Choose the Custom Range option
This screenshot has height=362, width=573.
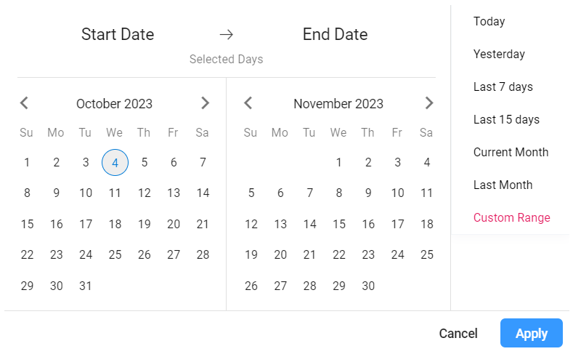[x=511, y=218]
